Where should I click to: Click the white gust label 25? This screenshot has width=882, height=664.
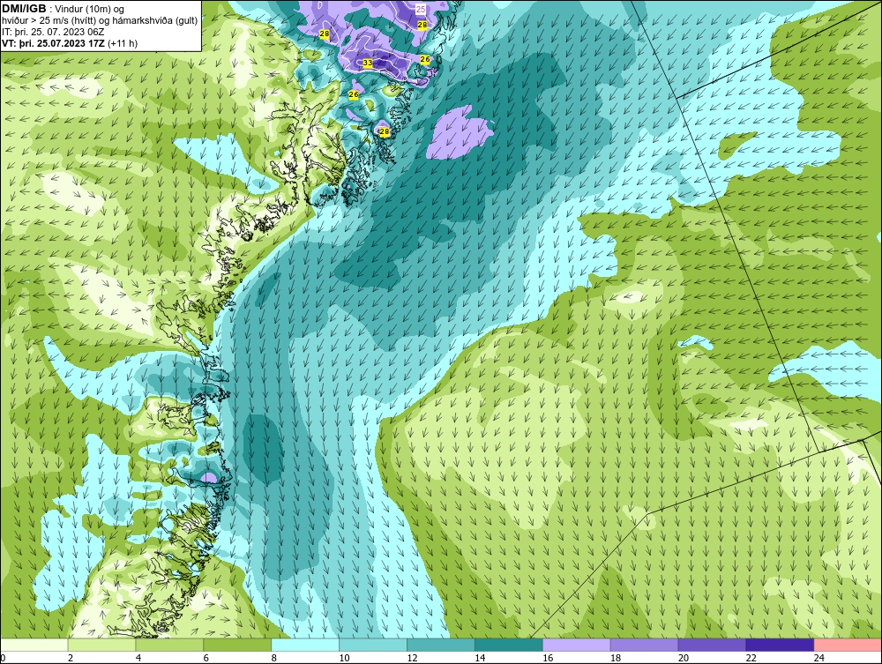click(x=421, y=10)
